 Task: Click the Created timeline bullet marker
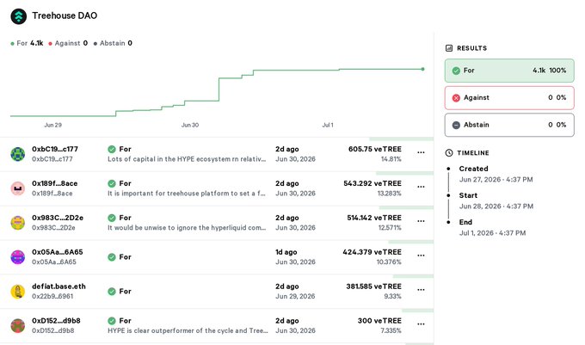point(448,169)
